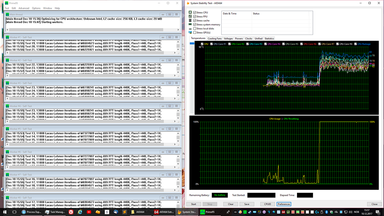Toggle the CPU graph legend checkbox
Screen dimensions: 384x216
click(202, 44)
